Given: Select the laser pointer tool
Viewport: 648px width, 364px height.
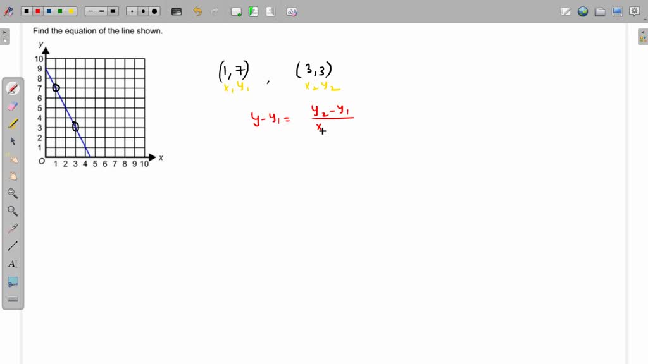Looking at the screenshot, I should 13,229.
